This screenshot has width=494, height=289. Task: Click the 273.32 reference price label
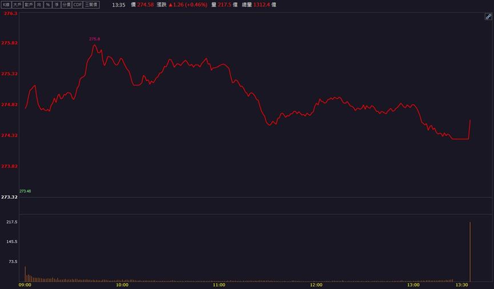pos(9,197)
